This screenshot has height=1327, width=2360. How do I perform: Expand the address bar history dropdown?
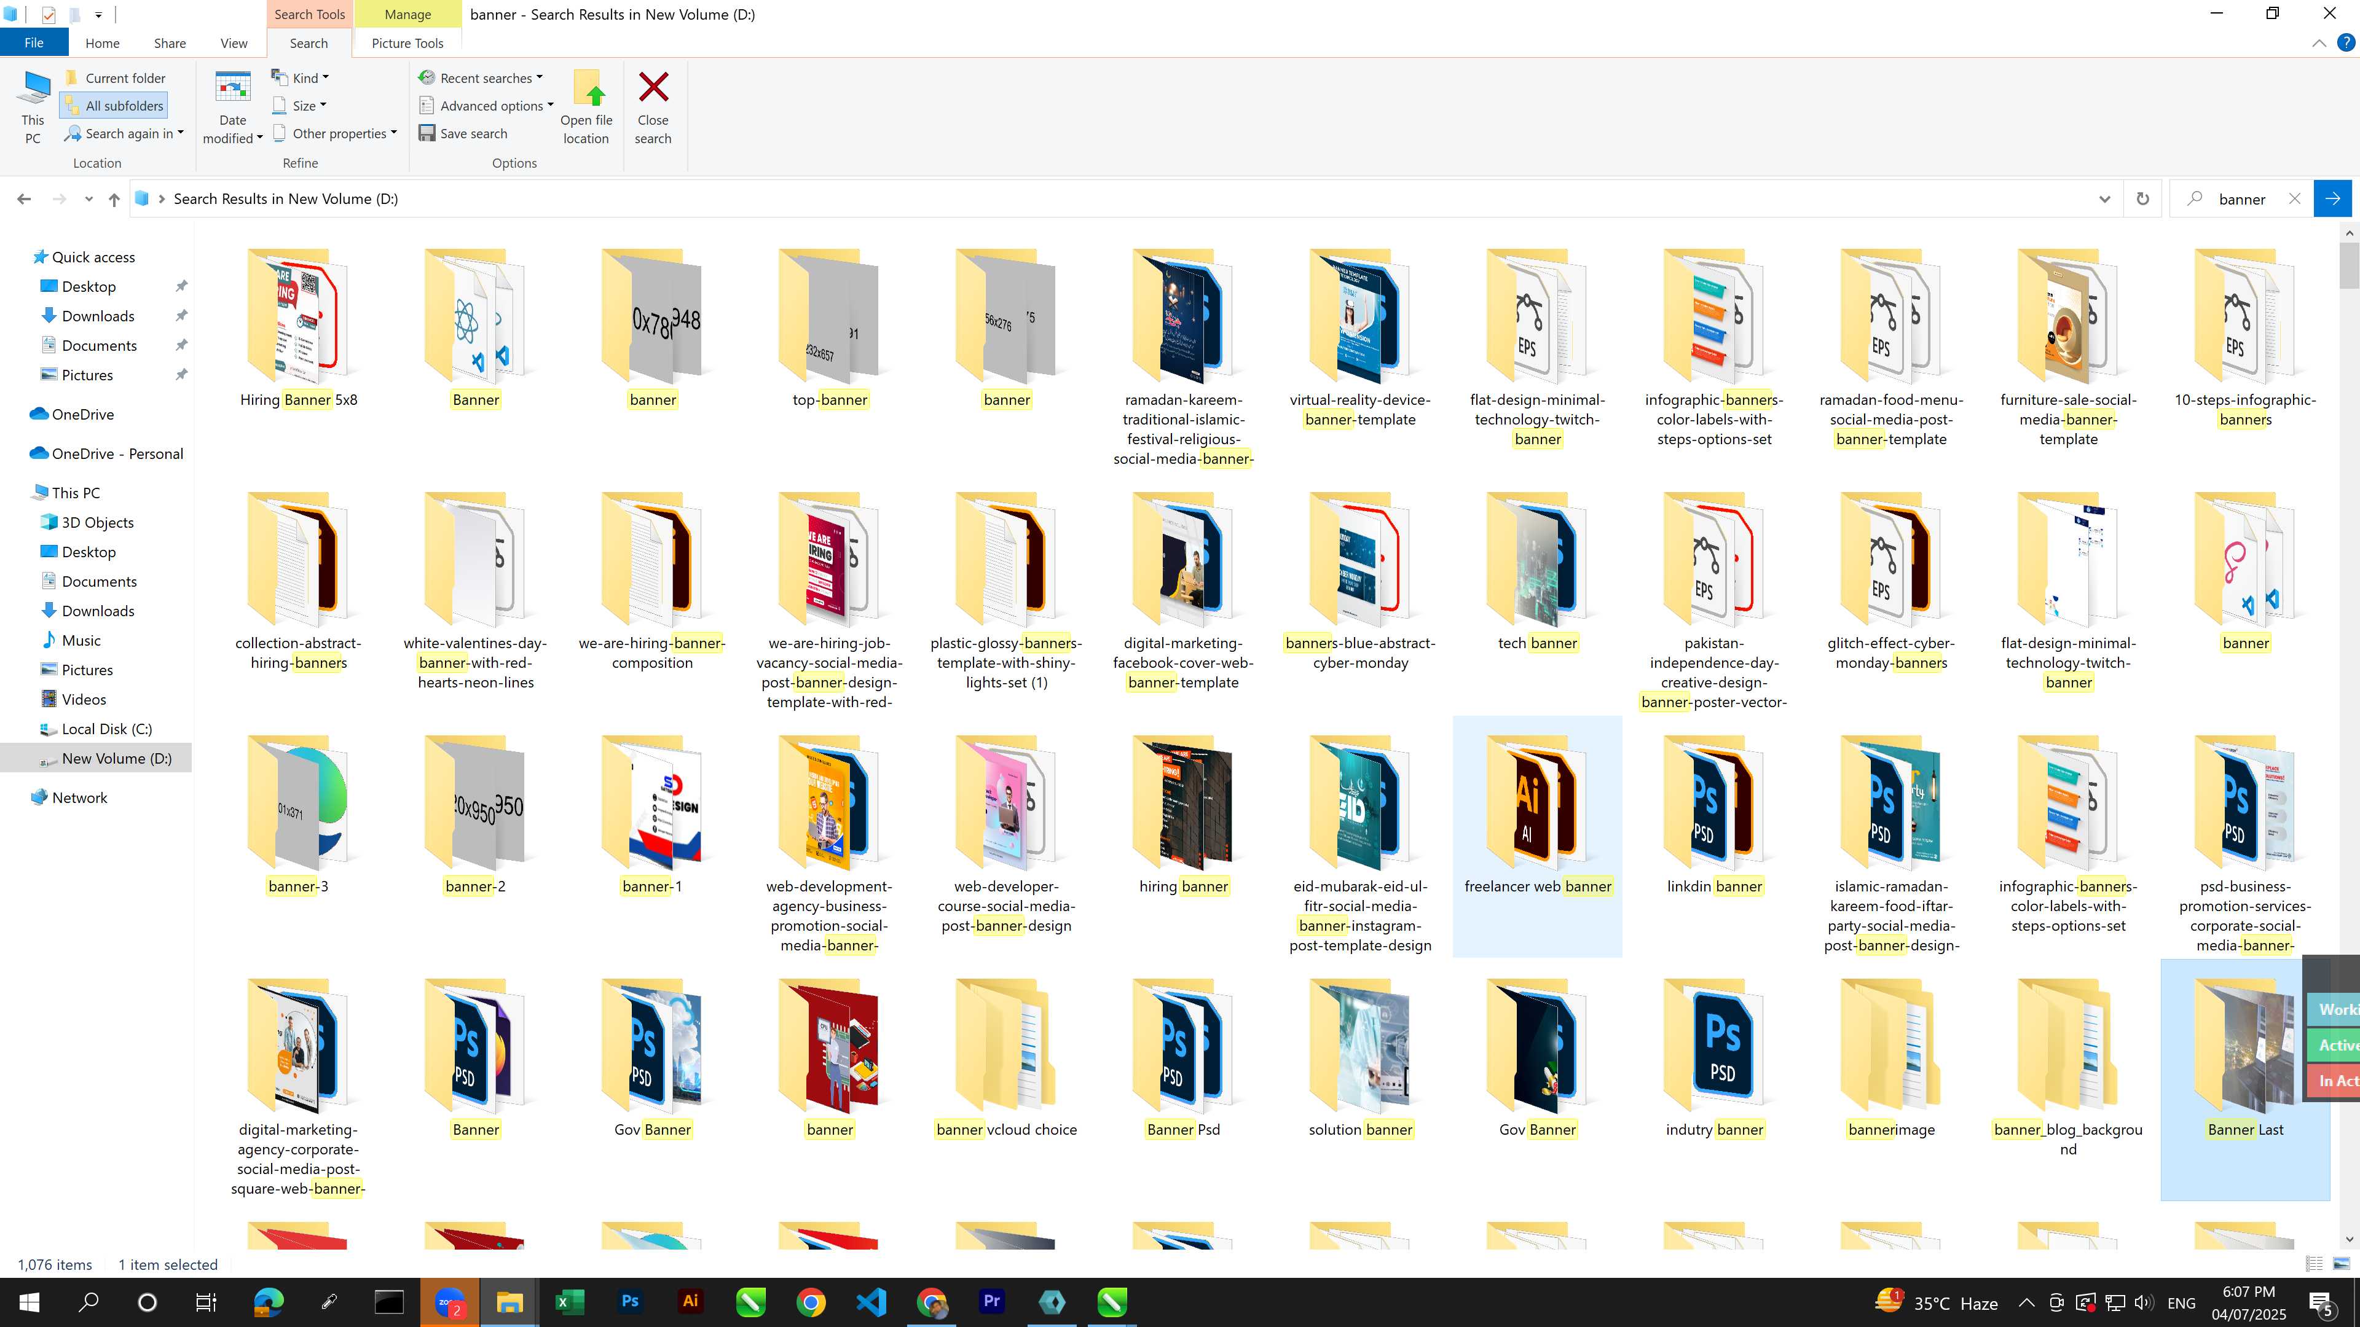[x=2104, y=198]
